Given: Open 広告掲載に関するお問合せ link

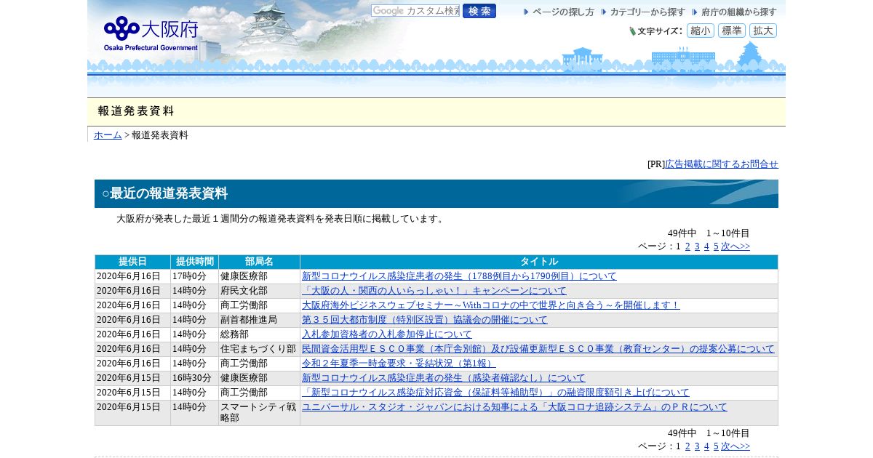Looking at the screenshot, I should 722,164.
